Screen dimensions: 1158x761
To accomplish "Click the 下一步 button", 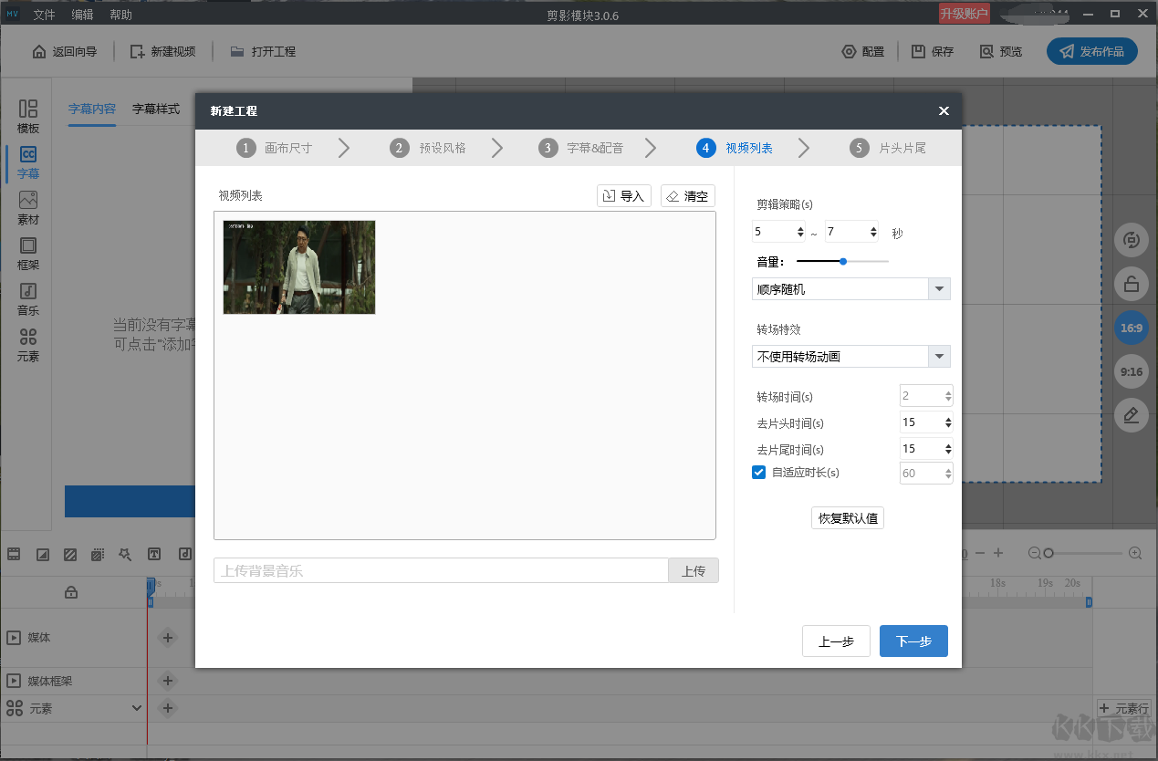I will tap(913, 641).
